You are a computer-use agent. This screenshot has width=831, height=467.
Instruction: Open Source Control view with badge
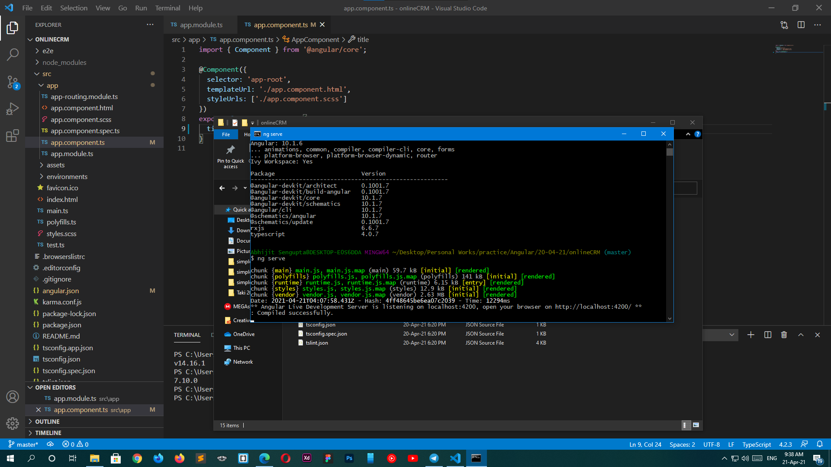coord(13,82)
